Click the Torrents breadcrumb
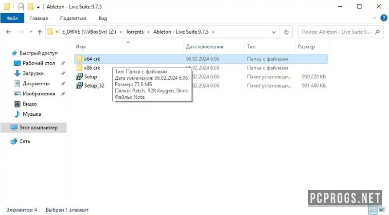The width and height of the screenshot is (389, 215). click(135, 32)
